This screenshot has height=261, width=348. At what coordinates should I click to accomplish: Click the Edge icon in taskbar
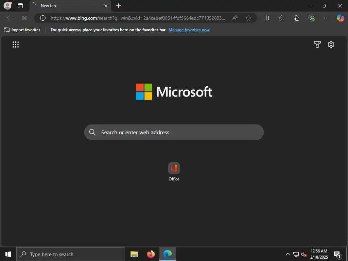(168, 254)
